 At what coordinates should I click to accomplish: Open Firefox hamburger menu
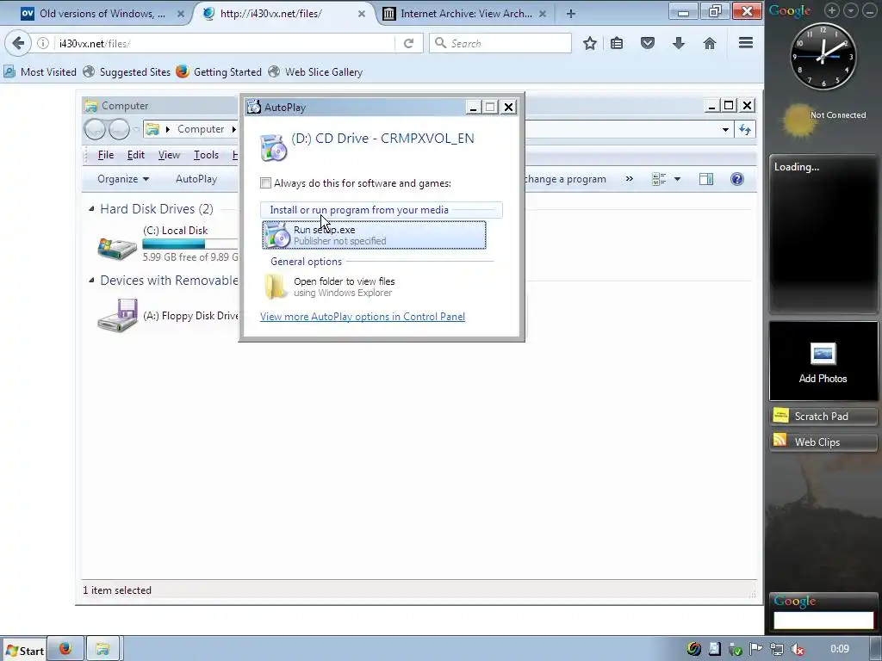[746, 43]
